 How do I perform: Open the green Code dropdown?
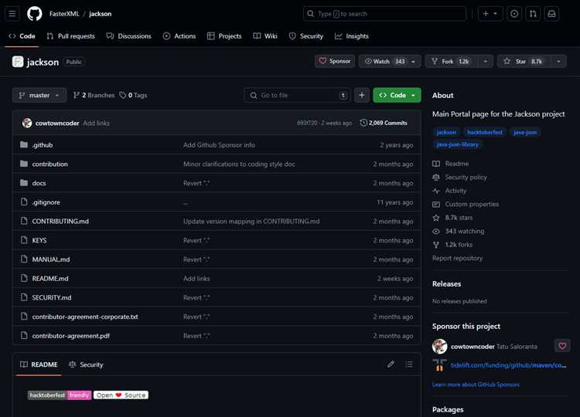coord(397,95)
